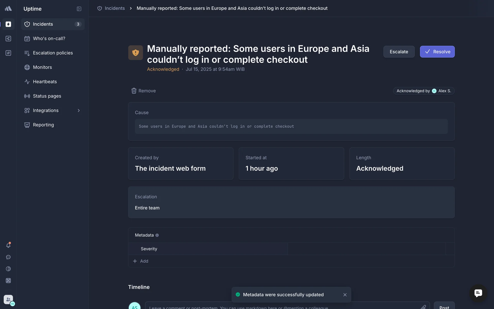Collapse the Uptime sidebar panel
This screenshot has width=494, height=309.
79,9
